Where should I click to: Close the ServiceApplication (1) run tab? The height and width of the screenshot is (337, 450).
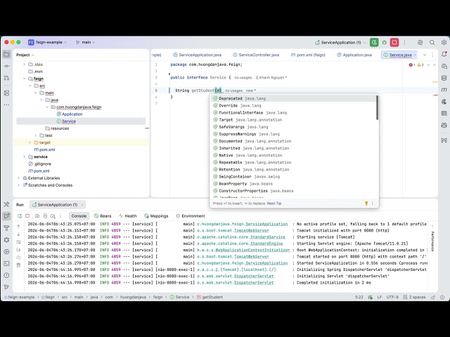click(x=82, y=204)
